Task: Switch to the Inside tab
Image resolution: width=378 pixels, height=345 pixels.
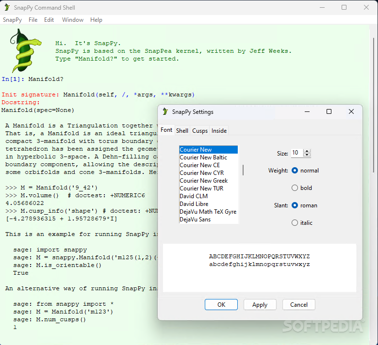Action: click(x=219, y=131)
